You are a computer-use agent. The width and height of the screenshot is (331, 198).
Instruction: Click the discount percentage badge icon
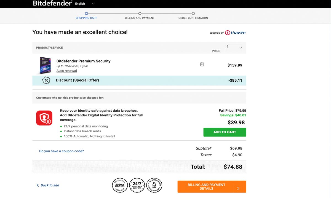point(46,80)
